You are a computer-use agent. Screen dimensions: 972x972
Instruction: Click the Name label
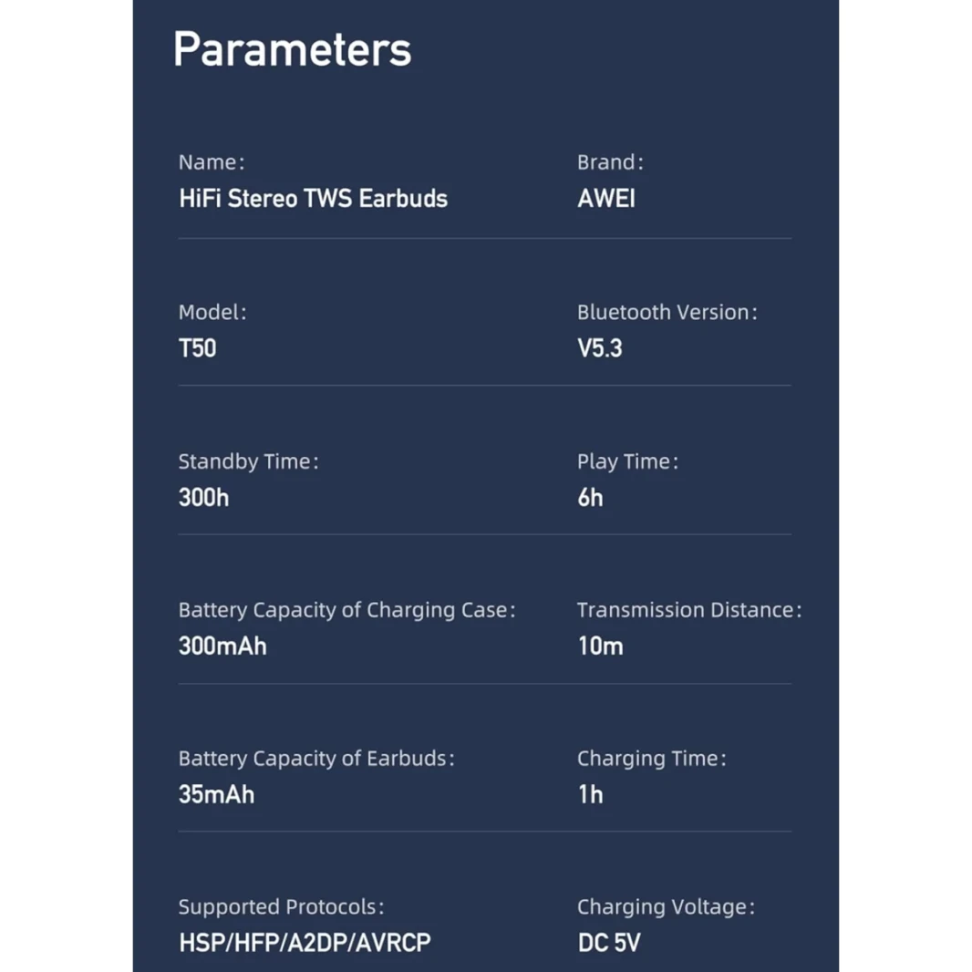(x=211, y=163)
